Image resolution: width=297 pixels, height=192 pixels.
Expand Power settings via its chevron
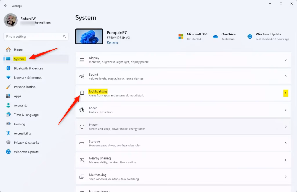click(x=286, y=126)
